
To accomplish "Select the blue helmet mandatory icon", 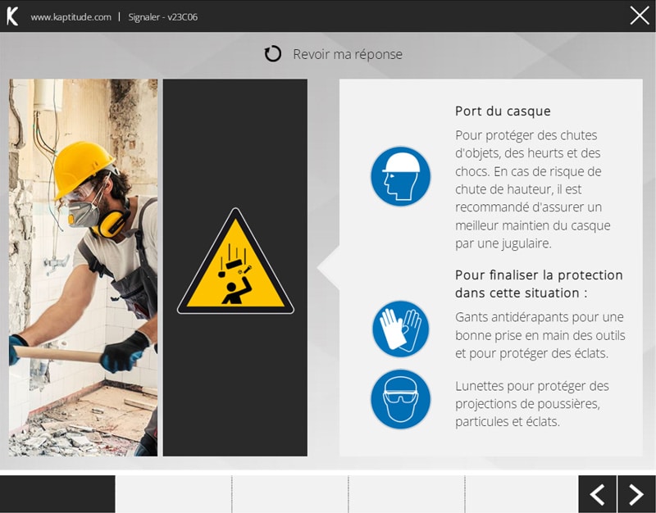I will 400,176.
